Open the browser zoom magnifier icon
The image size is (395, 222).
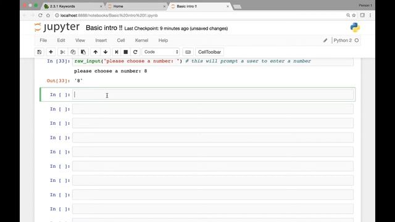point(348,15)
